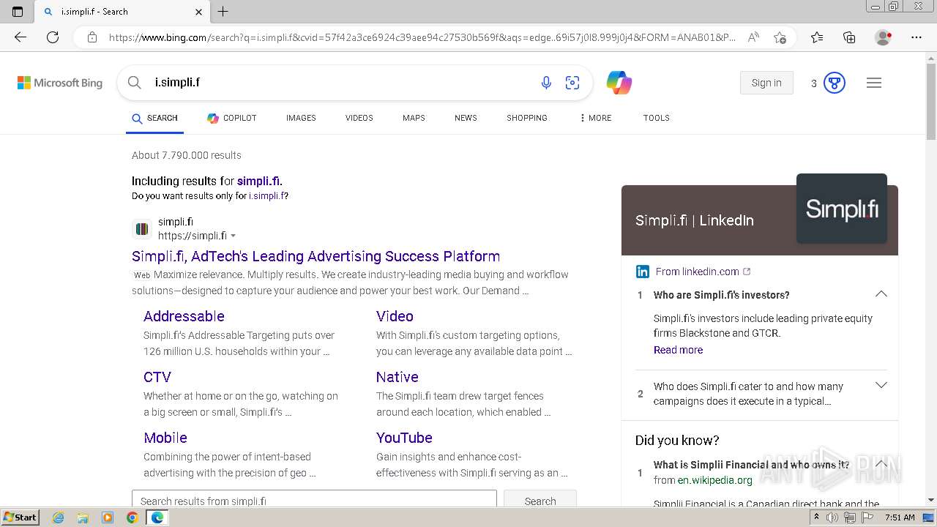Open the Native sitelink
Screen dimensions: 937x527
pyautogui.click(x=397, y=377)
